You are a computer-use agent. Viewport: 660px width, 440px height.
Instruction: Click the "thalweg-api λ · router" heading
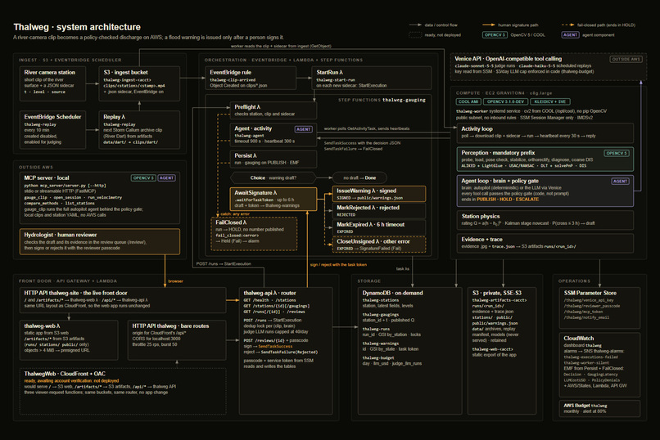(269, 293)
